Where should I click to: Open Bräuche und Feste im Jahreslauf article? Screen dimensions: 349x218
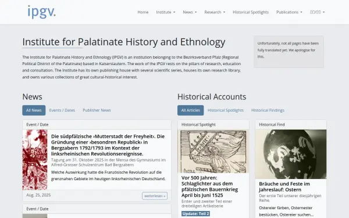coord(284,187)
